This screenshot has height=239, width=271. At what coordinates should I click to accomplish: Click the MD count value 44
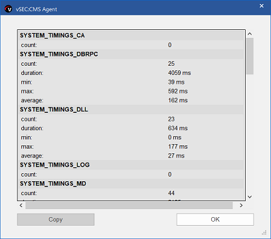coord(171,193)
